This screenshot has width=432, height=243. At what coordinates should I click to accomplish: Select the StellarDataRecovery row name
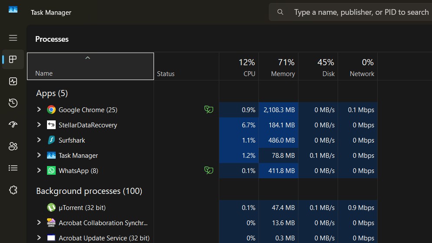click(x=88, y=125)
